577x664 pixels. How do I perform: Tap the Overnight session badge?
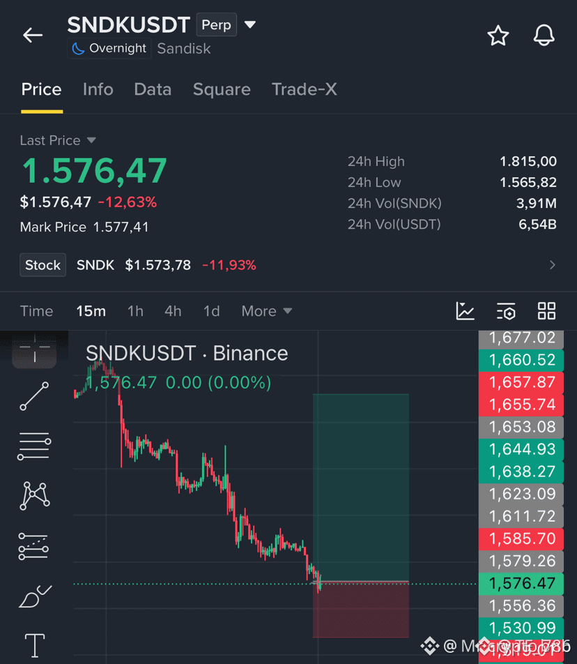pyautogui.click(x=109, y=48)
